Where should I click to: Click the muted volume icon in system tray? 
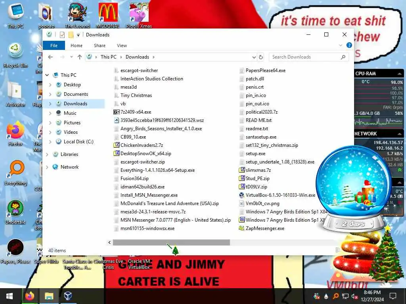[x=354, y=296]
